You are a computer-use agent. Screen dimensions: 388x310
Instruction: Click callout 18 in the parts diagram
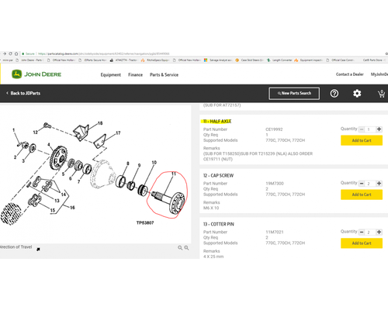[100, 123]
